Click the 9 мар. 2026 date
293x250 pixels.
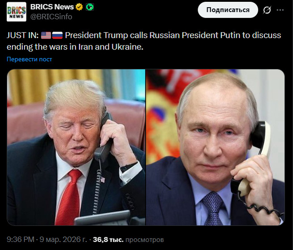click(x=63, y=240)
